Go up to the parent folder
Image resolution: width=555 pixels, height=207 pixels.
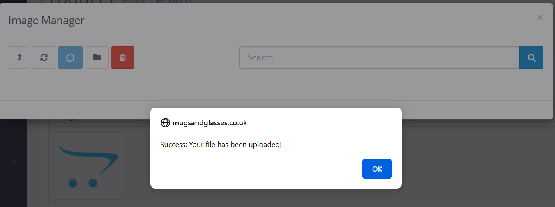(19, 57)
